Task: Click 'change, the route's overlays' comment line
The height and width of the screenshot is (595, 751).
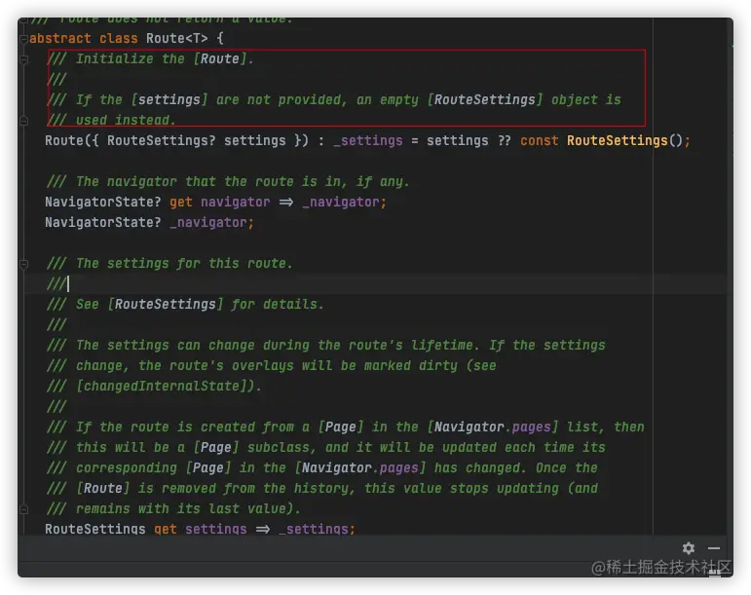Action: (x=272, y=366)
